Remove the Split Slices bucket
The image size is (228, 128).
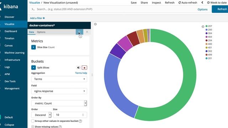pyautogui.click(x=84, y=68)
